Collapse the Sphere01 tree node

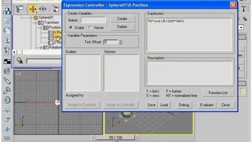[x=31, y=18]
